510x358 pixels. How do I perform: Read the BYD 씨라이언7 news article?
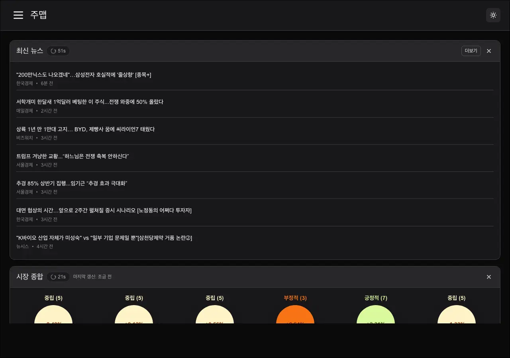(85, 129)
